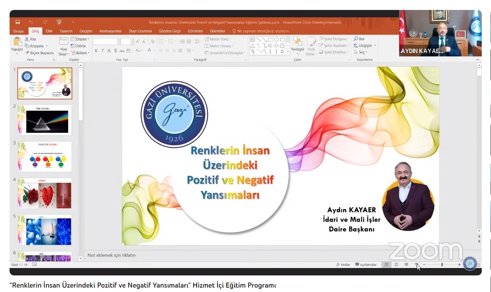Screen dimensions: 491x292
Task: Open the Gözden Geçir ribbon tab
Action: 170,31
